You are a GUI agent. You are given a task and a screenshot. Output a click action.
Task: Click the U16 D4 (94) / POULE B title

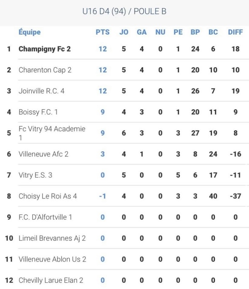coord(124,11)
